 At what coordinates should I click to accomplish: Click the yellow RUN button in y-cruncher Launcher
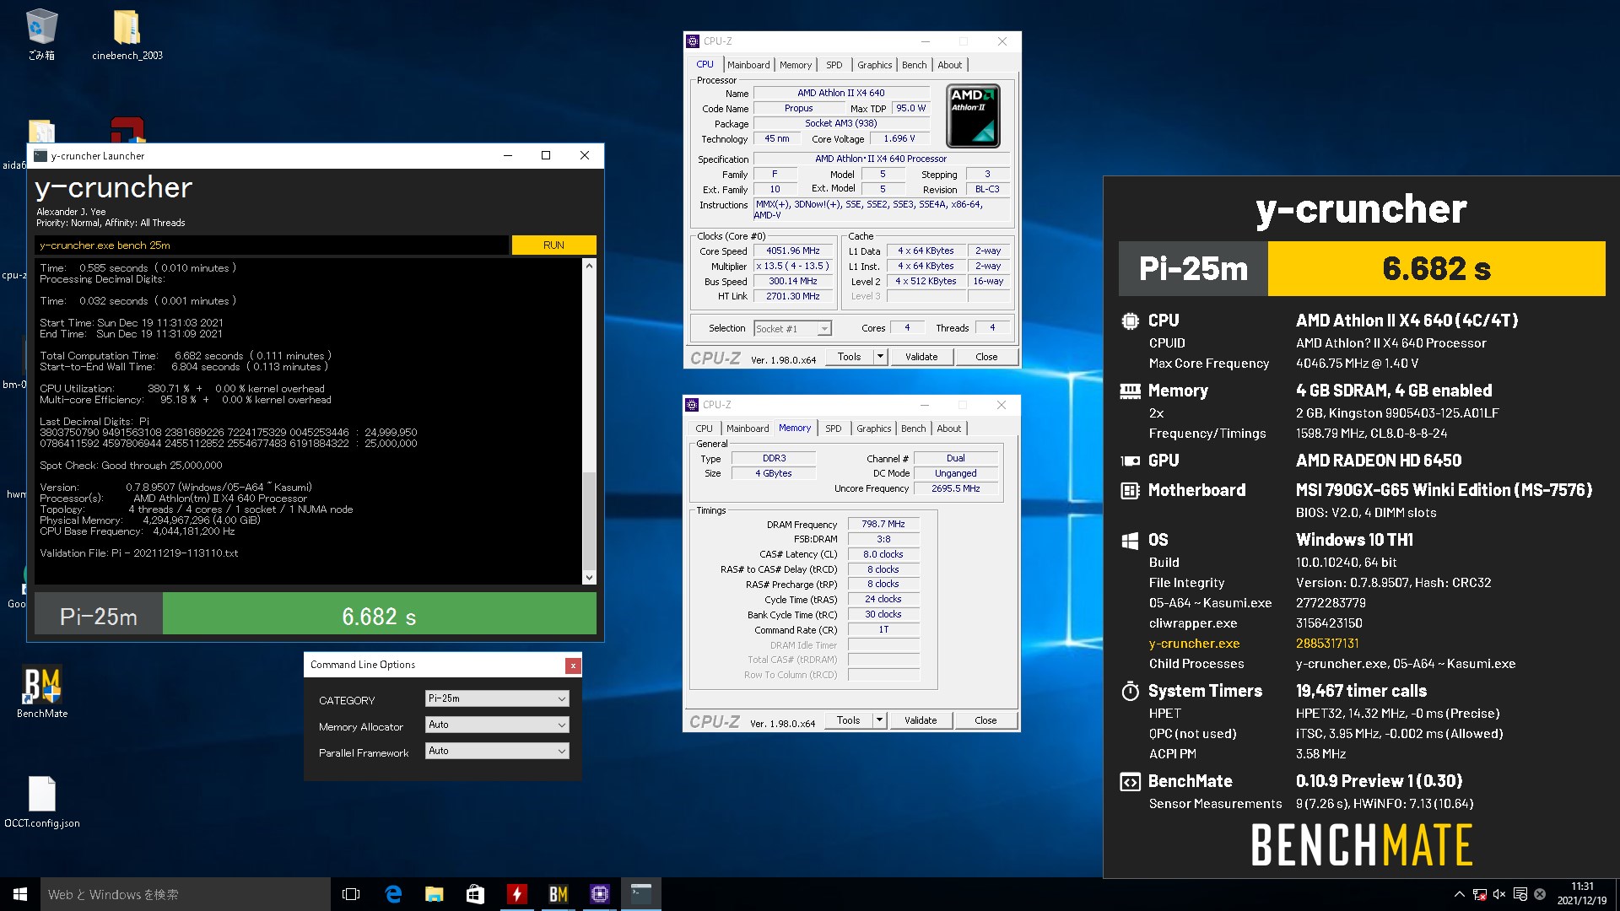(553, 245)
